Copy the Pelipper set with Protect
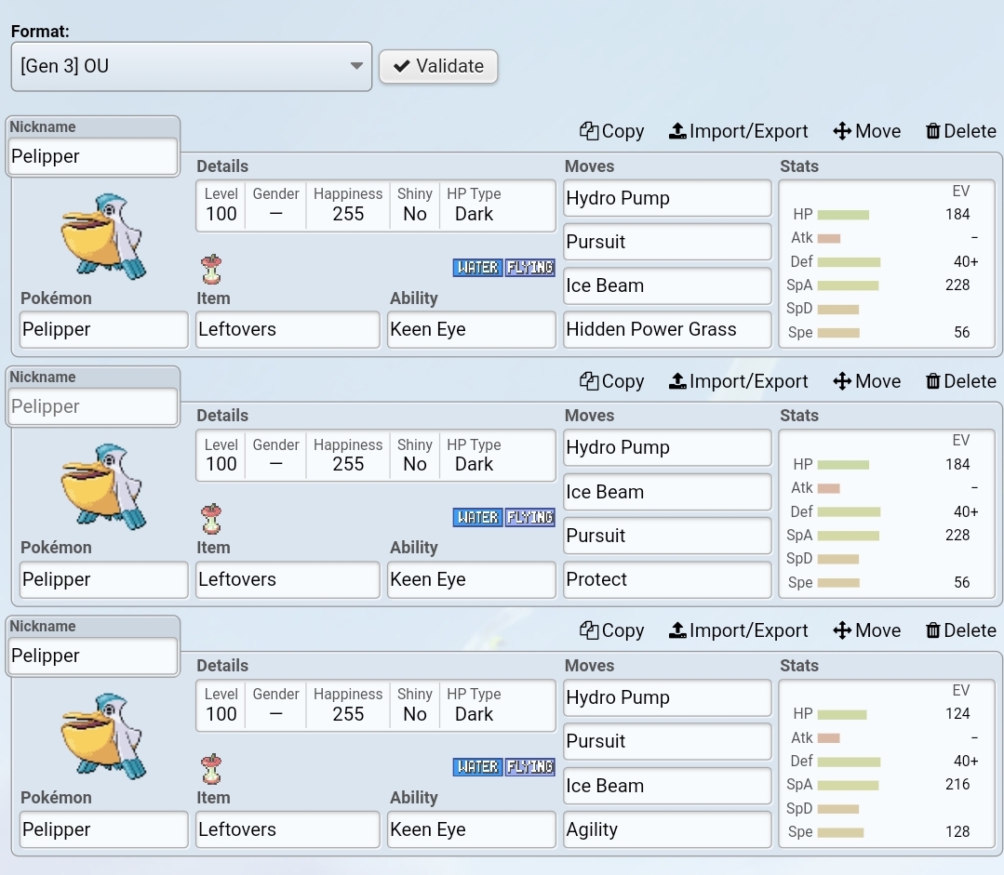 [612, 381]
